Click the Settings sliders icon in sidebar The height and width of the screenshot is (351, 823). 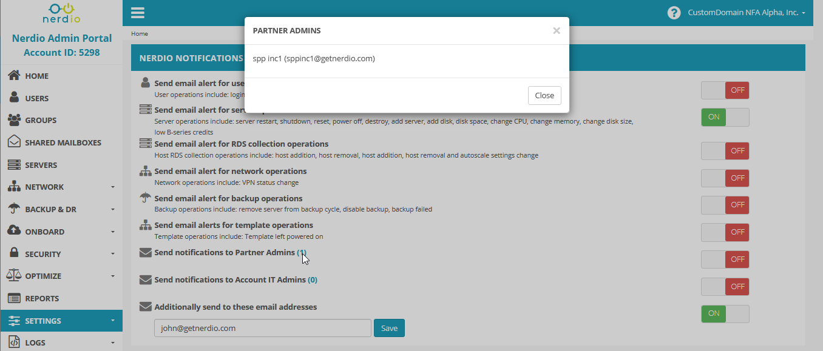(13, 321)
